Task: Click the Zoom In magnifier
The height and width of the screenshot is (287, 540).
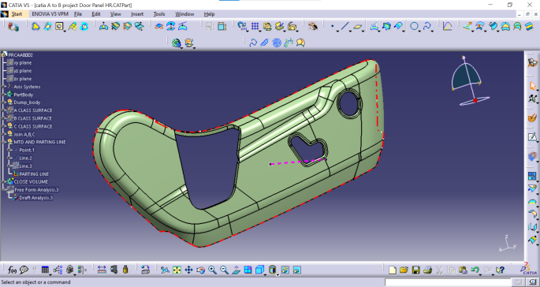Action: point(213,270)
